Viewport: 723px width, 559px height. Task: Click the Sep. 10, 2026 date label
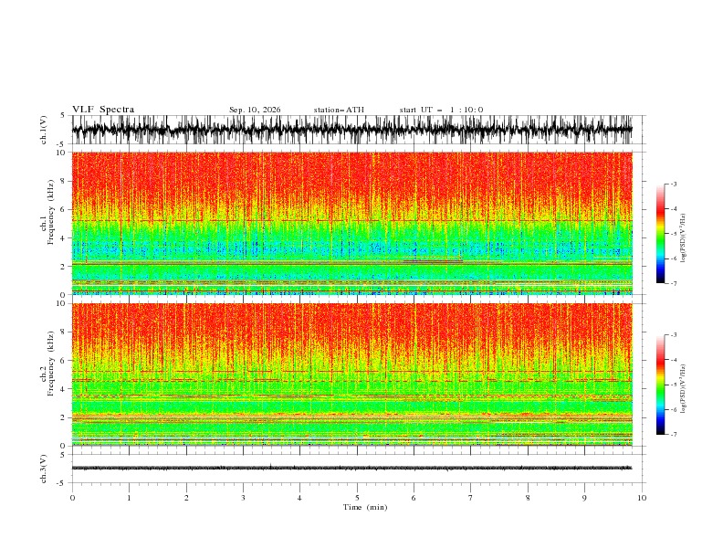pyautogui.click(x=255, y=110)
